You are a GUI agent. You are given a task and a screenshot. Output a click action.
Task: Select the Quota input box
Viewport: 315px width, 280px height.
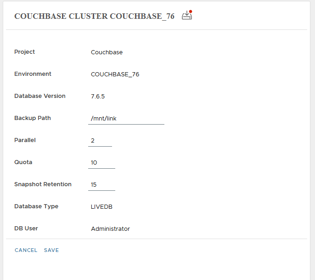(x=101, y=163)
